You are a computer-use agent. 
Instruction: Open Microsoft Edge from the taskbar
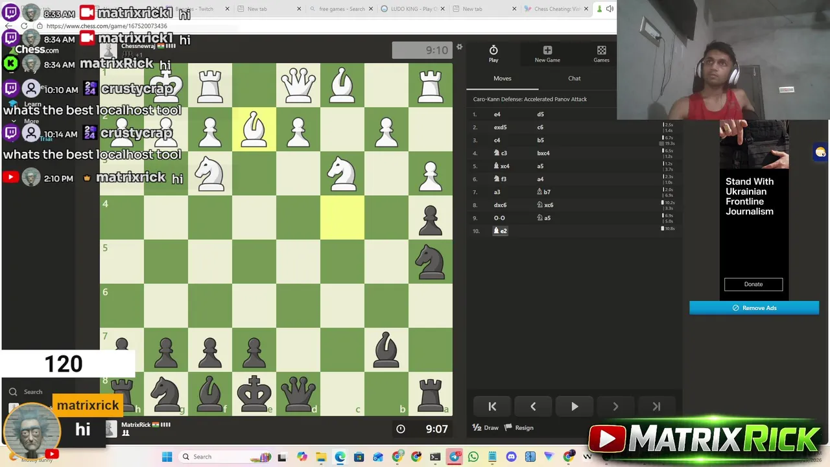point(340,457)
